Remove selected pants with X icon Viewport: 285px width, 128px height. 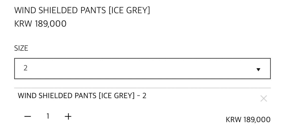[263, 99]
